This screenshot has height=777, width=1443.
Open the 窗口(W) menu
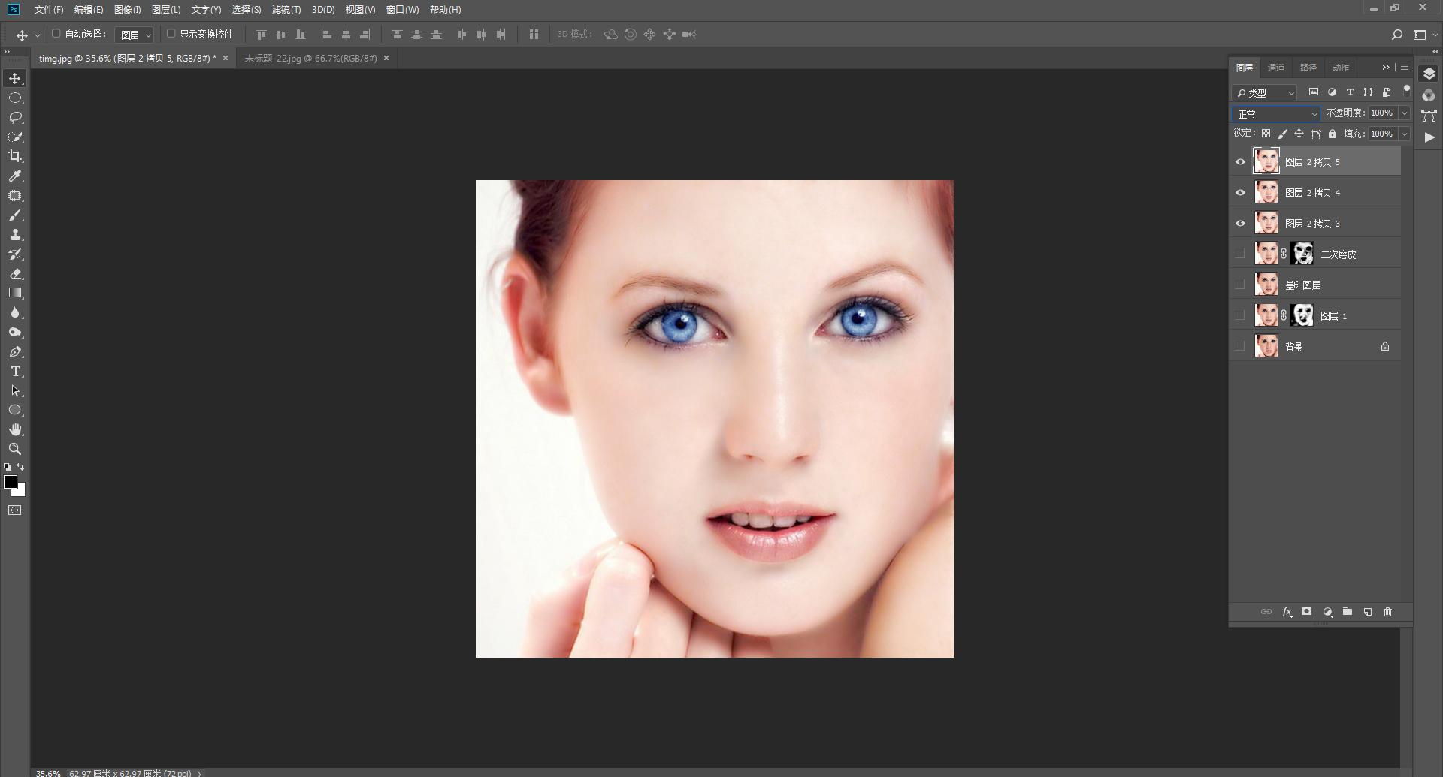(402, 10)
